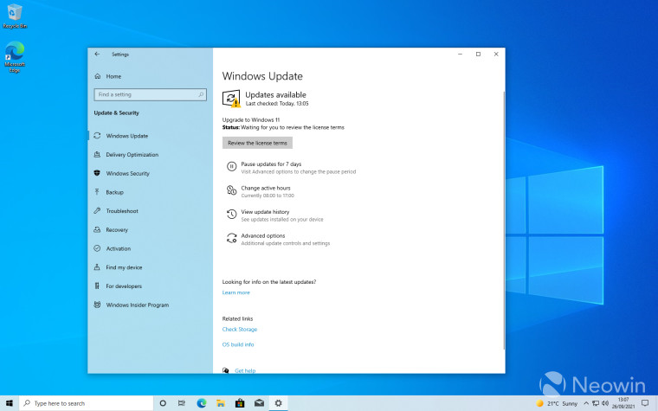Click the Find my device icon

(x=97, y=267)
